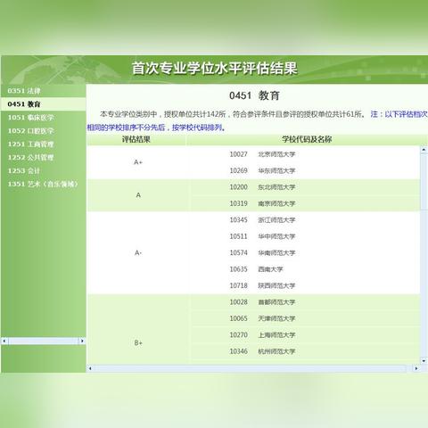Click the blue note about ranking order

pos(258,121)
